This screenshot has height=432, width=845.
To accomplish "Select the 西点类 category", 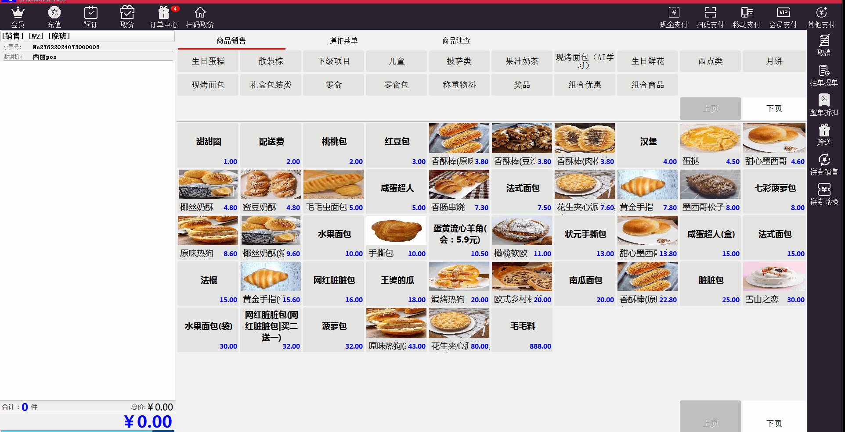I will tap(711, 61).
